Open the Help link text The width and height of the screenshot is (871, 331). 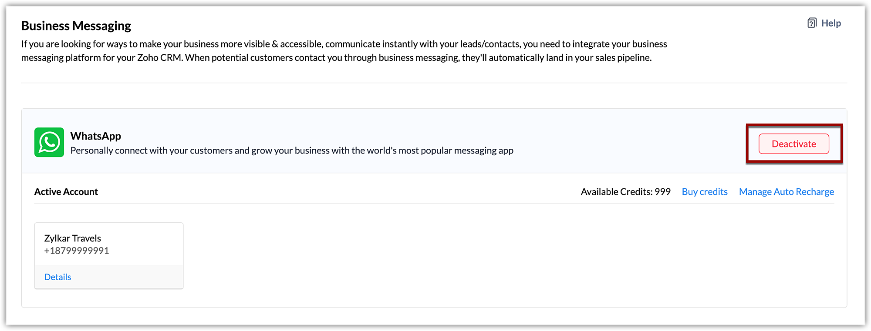click(831, 23)
